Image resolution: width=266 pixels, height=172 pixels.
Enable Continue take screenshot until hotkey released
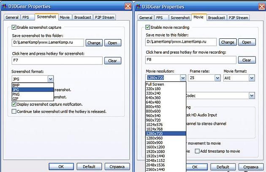coord(14,112)
